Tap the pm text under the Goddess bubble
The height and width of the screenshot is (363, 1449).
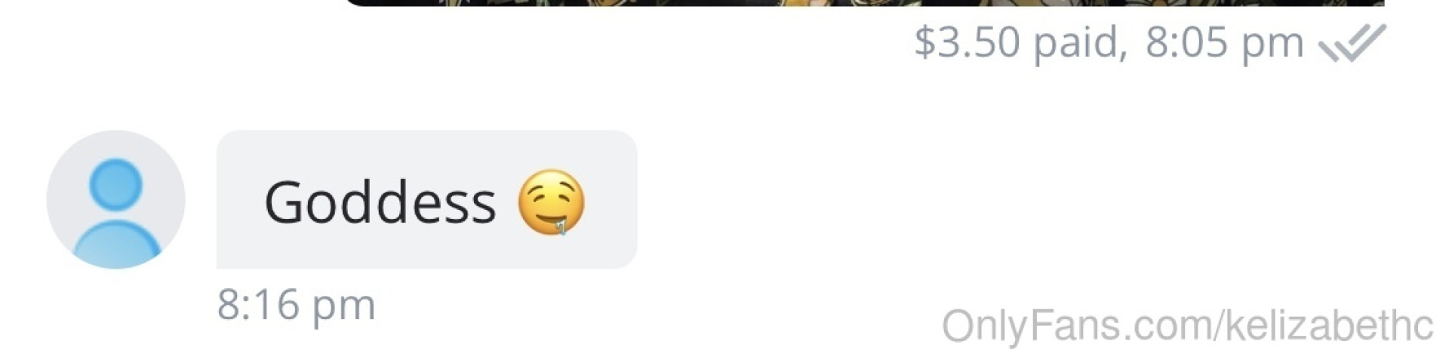click(343, 308)
